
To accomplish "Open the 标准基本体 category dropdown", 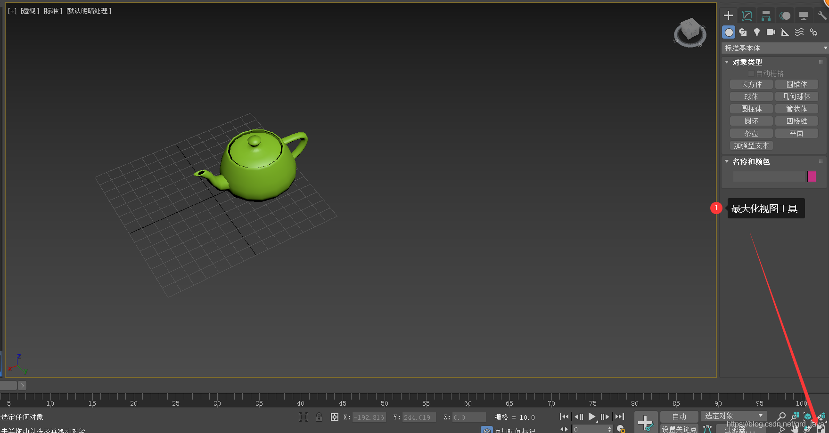I will pyautogui.click(x=775, y=48).
